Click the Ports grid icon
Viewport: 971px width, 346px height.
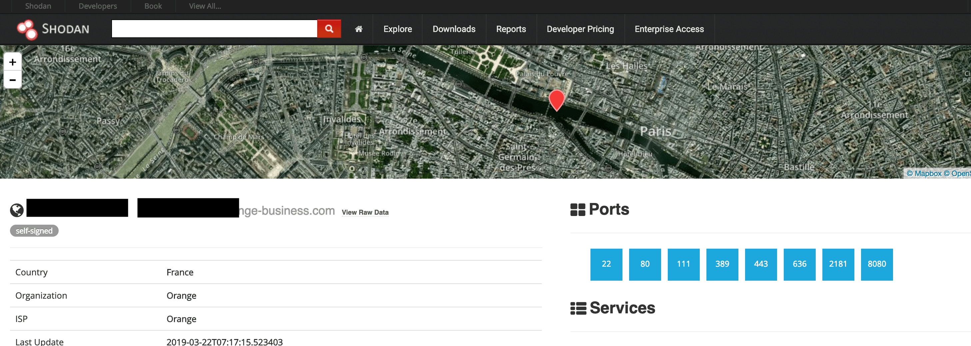tap(577, 210)
